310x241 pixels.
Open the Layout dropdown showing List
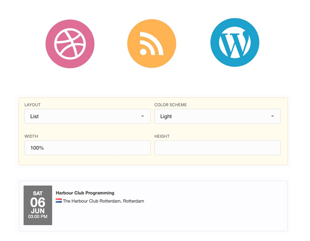point(88,116)
